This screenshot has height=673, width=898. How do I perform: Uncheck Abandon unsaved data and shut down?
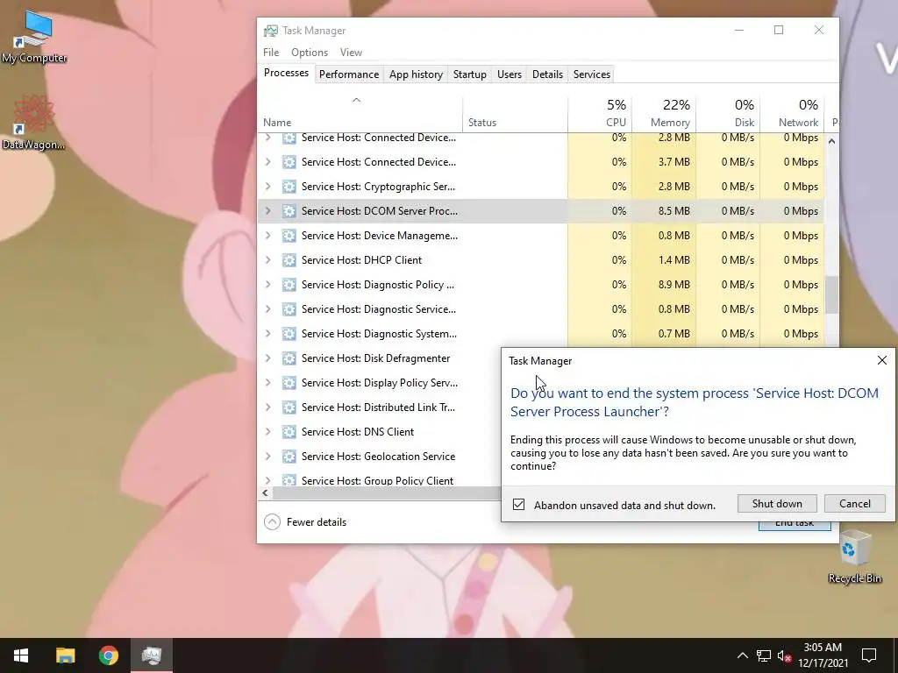[x=518, y=504]
